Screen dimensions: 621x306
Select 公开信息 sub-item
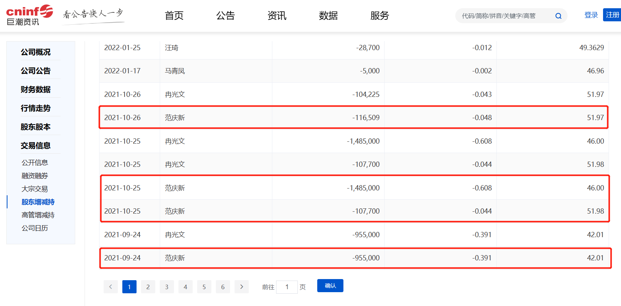[35, 163]
